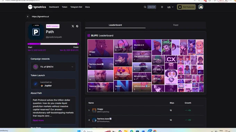Select the Joker avatar tile

click(x=167, y=47)
